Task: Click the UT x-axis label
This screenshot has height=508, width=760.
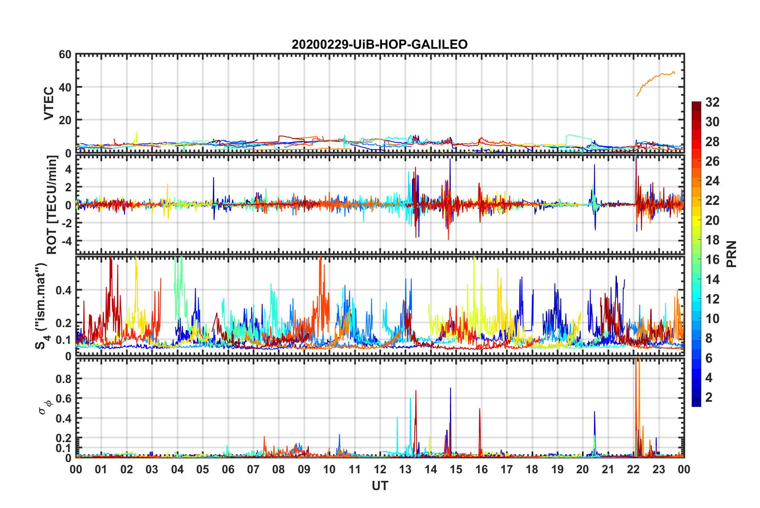Action: click(380, 486)
